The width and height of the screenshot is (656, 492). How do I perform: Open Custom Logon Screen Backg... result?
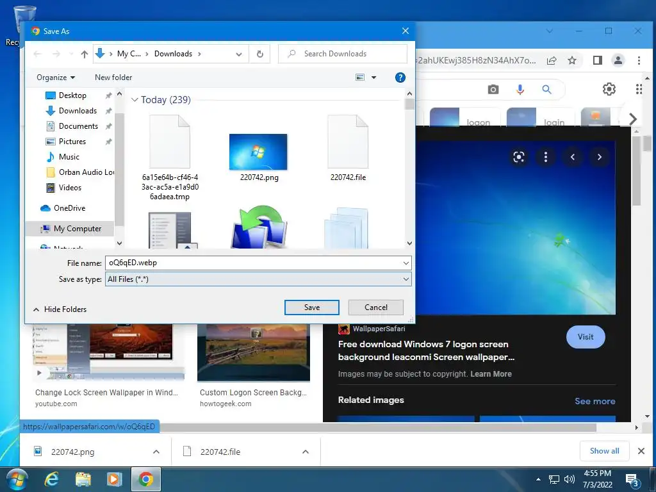253,393
